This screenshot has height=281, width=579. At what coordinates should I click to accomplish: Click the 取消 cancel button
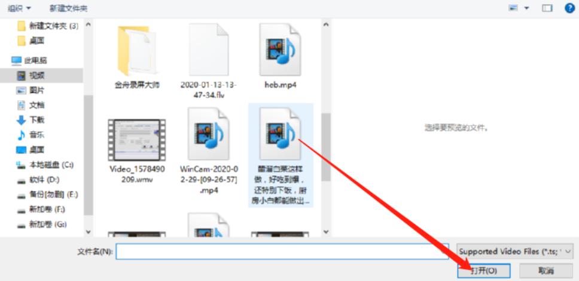click(546, 271)
